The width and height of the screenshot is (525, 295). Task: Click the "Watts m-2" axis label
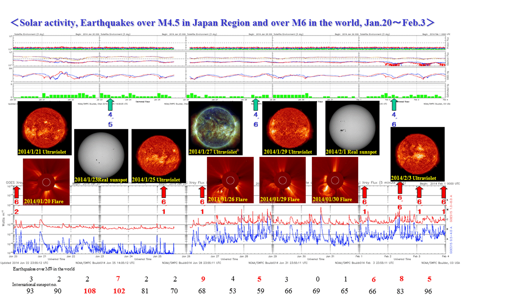click(x=3, y=218)
